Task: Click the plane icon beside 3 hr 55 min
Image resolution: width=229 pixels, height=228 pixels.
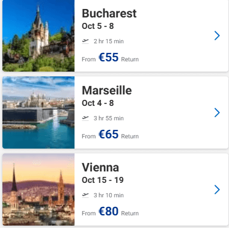Action: (x=85, y=118)
